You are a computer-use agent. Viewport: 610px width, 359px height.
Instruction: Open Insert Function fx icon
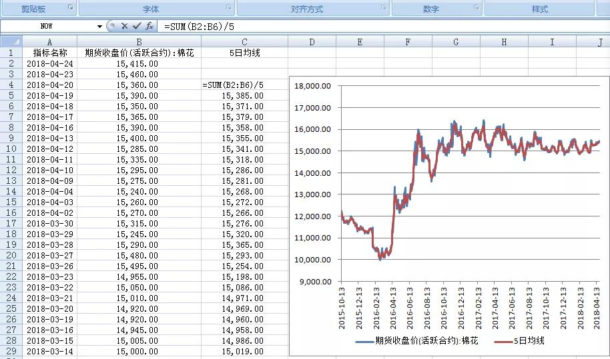coord(149,26)
